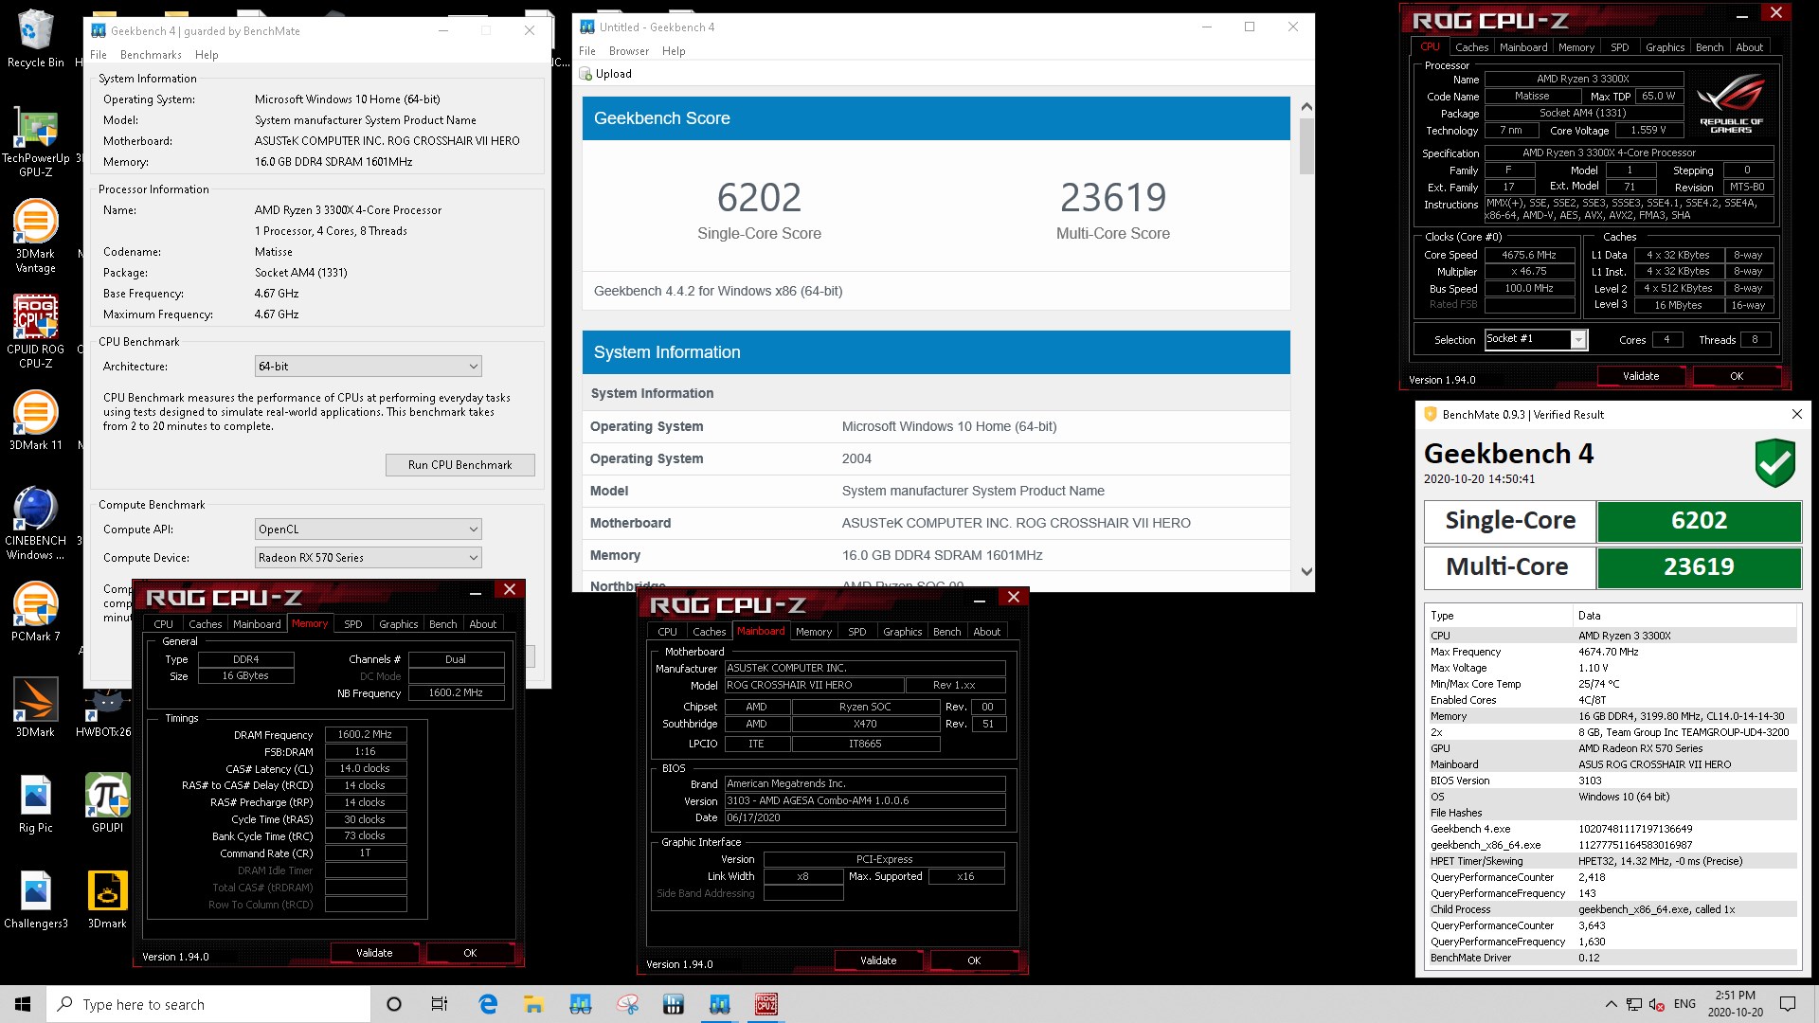Open Cortana from the taskbar
Image resolution: width=1819 pixels, height=1023 pixels.
[x=394, y=1004]
